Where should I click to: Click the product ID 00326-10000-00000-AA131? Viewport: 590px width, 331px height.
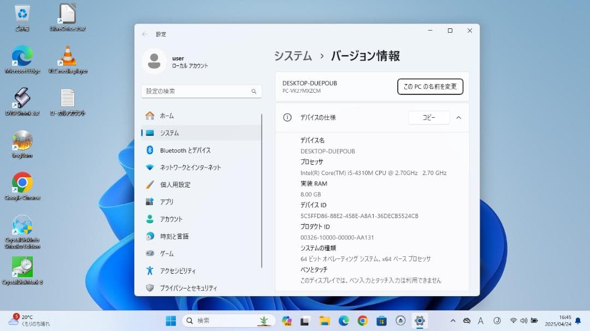[337, 237]
